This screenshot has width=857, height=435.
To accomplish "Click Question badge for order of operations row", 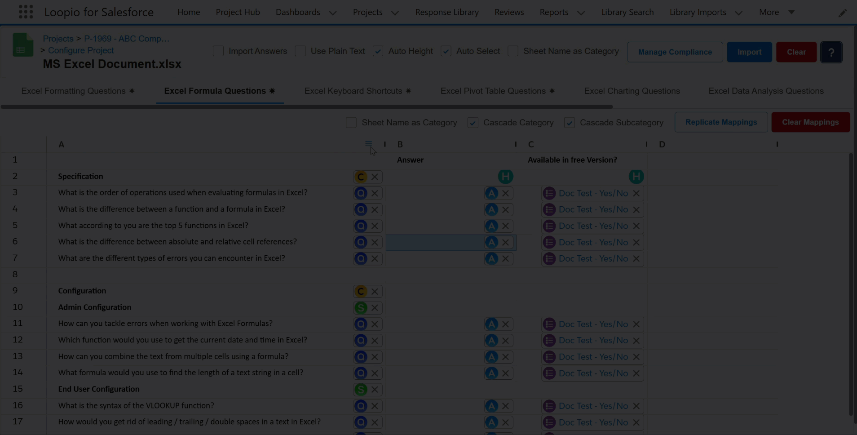I will 361,193.
